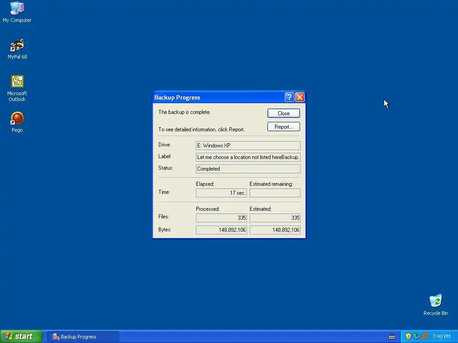Select the Pego desktop shortcut
The width and height of the screenshot is (458, 343).
[x=17, y=122]
